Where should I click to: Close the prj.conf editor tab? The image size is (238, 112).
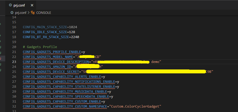(32, 5)
